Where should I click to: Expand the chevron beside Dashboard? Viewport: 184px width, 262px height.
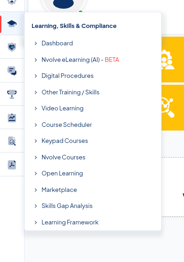pos(36,43)
